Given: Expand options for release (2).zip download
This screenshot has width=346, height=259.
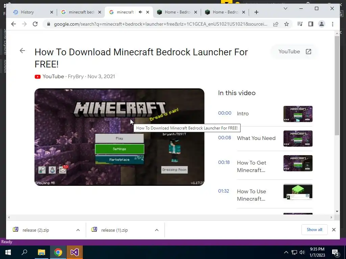Looking at the screenshot, I should 78,230.
